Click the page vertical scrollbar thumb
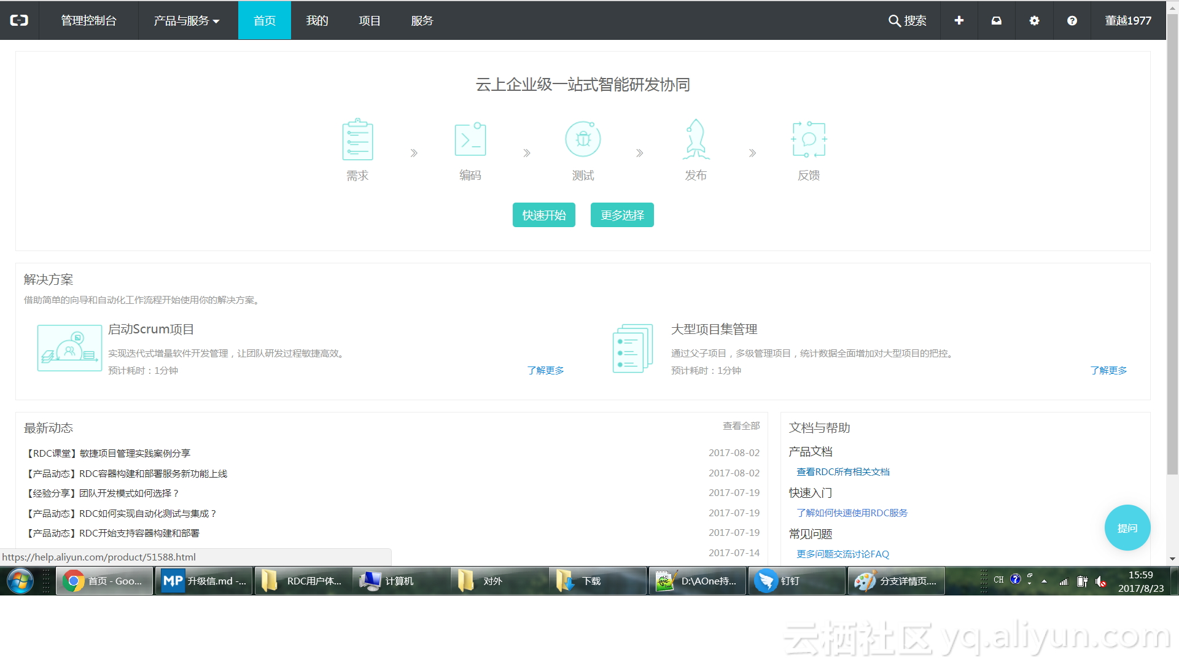Viewport: 1179px width, 663px height. (x=1172, y=246)
